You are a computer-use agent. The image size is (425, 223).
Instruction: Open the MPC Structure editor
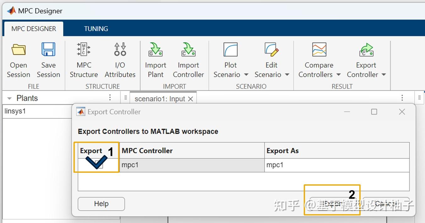tap(83, 60)
